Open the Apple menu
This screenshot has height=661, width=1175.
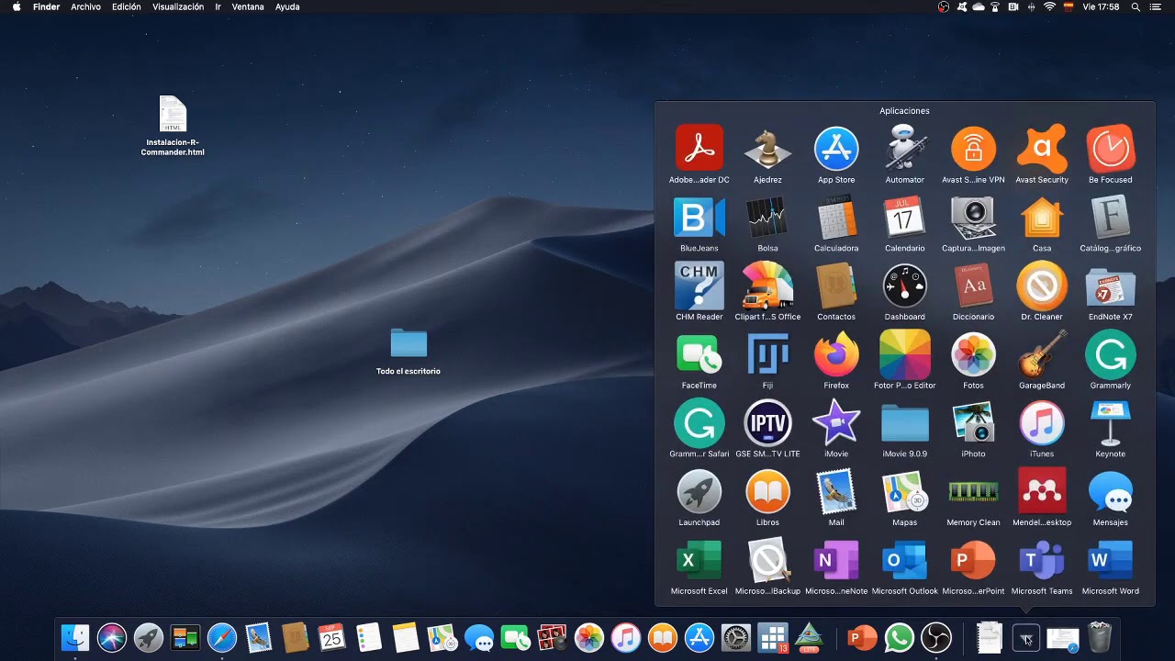[16, 6]
